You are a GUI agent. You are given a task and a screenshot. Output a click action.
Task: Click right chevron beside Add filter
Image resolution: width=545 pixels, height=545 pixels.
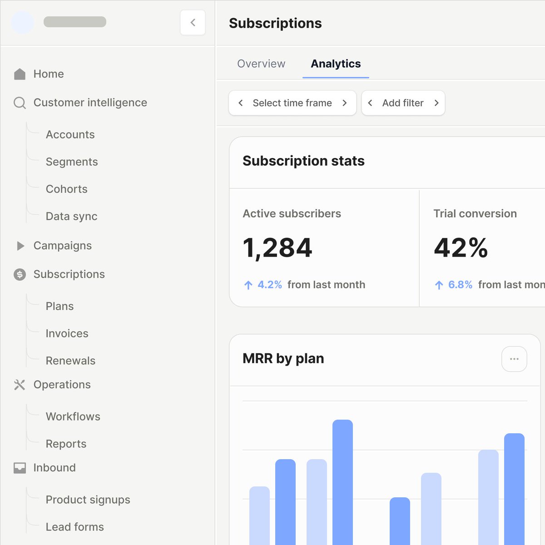click(436, 103)
